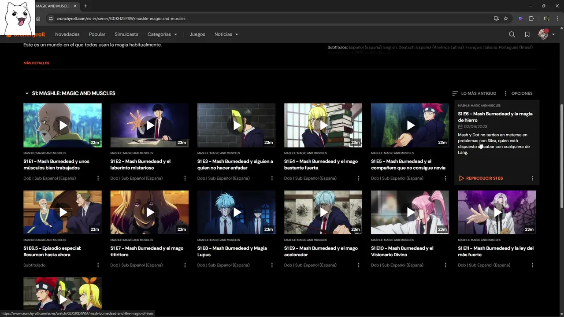Image resolution: width=564 pixels, height=317 pixels.
Task: Open the Novedades menu item
Action: (x=67, y=34)
